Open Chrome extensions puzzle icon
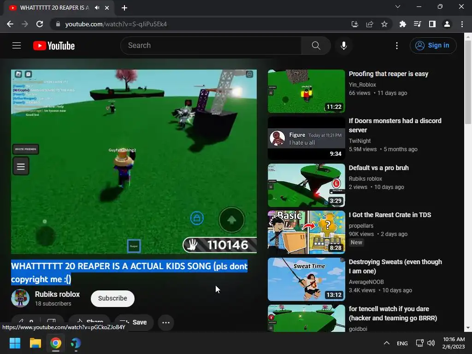472x354 pixels. pos(403,24)
